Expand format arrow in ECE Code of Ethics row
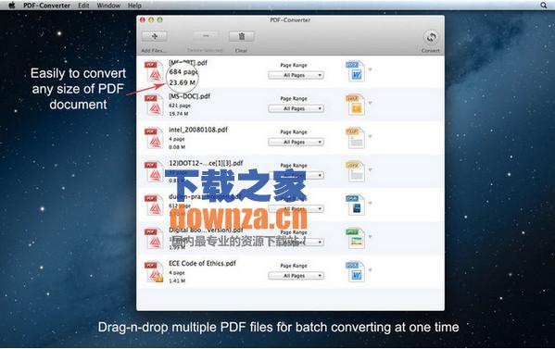 371,269
